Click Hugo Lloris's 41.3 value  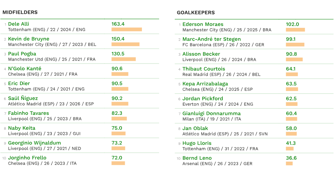[291, 143]
